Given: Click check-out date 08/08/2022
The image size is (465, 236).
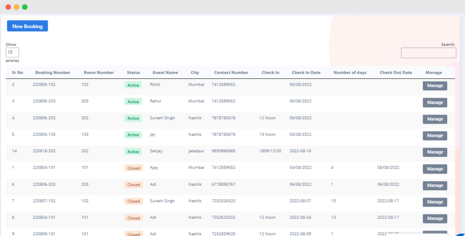Looking at the screenshot, I should (x=388, y=168).
